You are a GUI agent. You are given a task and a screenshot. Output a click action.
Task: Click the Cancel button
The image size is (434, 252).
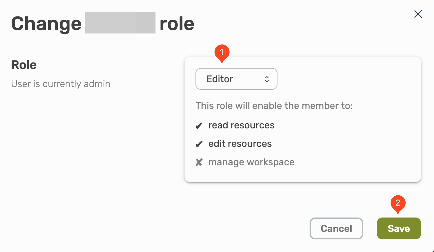336,228
